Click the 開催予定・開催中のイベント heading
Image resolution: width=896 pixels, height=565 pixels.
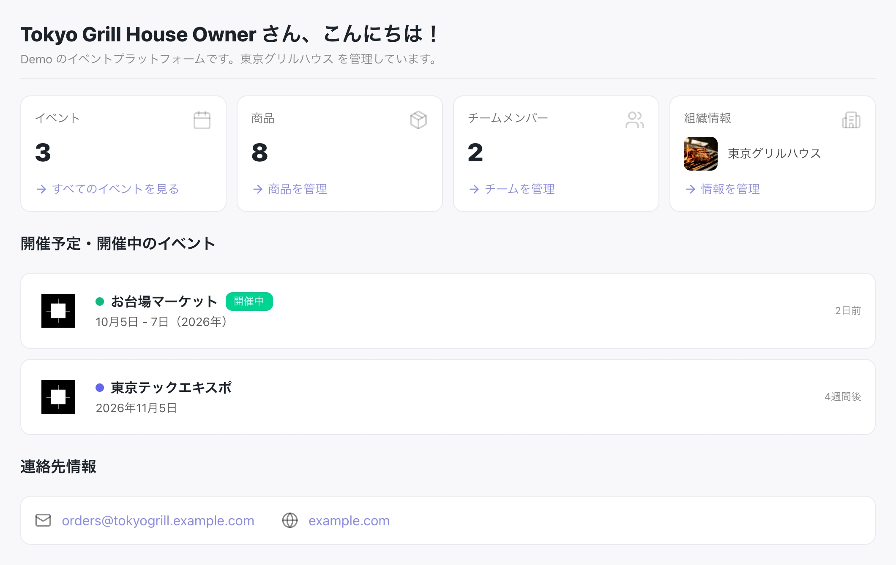tap(118, 244)
